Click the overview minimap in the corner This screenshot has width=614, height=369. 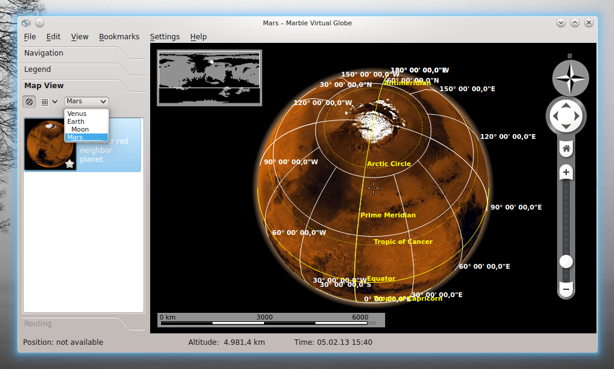pos(210,78)
